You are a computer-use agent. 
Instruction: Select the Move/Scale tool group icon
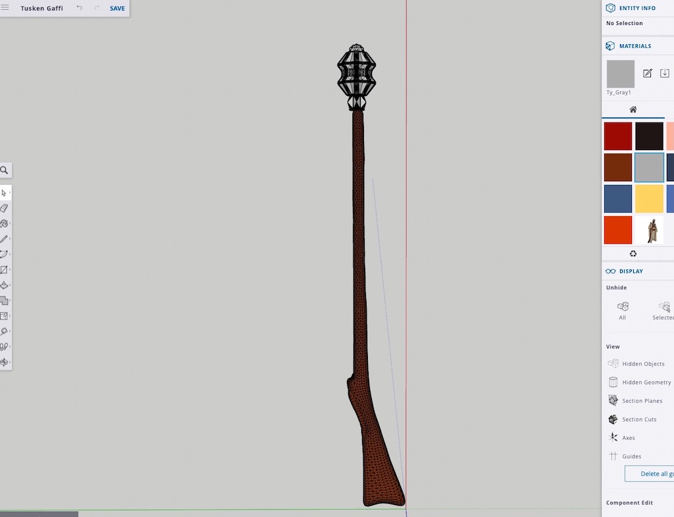tap(5, 316)
